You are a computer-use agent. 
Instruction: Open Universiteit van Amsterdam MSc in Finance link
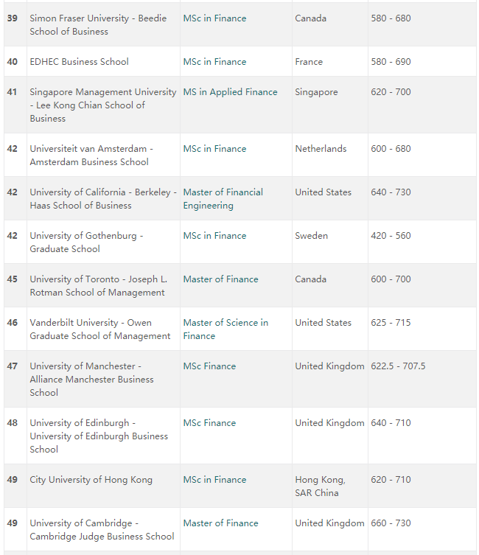214,149
